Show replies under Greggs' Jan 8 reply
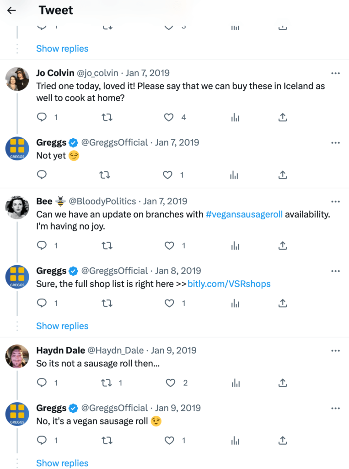The width and height of the screenshot is (349, 469). [62, 326]
